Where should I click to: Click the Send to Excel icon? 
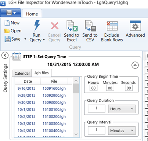pos(72,26)
